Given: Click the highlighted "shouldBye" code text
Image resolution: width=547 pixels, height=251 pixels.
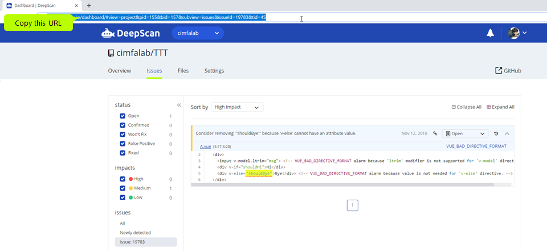Looking at the screenshot, I should coord(259,173).
